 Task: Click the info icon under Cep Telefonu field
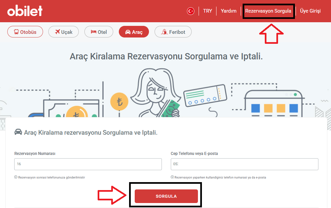(172, 177)
